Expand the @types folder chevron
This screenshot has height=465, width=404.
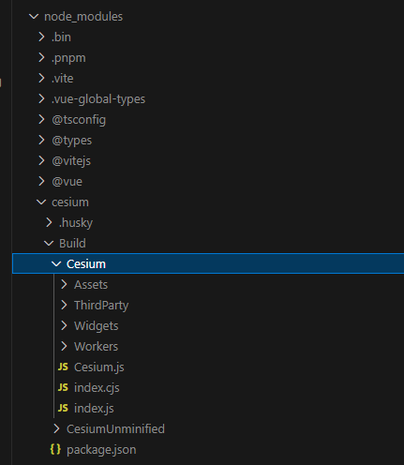41,140
